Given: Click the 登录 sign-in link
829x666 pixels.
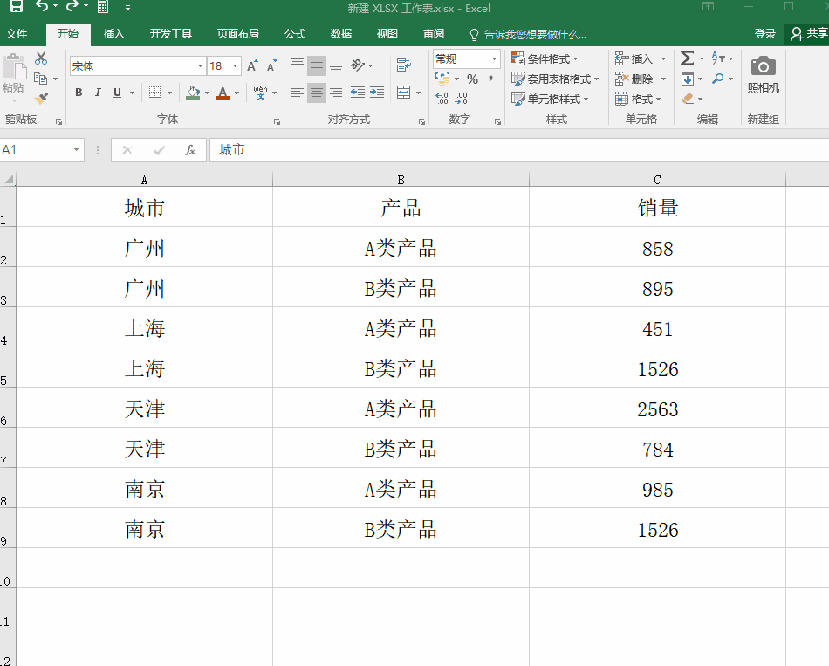Looking at the screenshot, I should click(765, 34).
